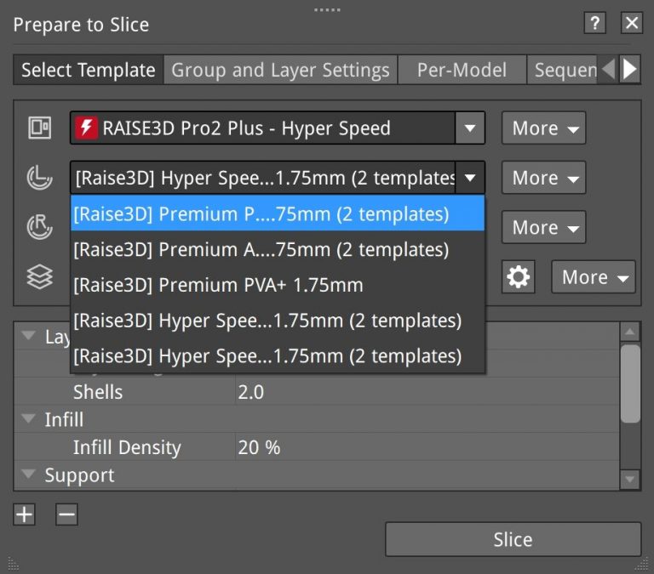Choose the Premium PVA+ 1.75mm filament
This screenshot has height=574, width=654.
coord(278,285)
